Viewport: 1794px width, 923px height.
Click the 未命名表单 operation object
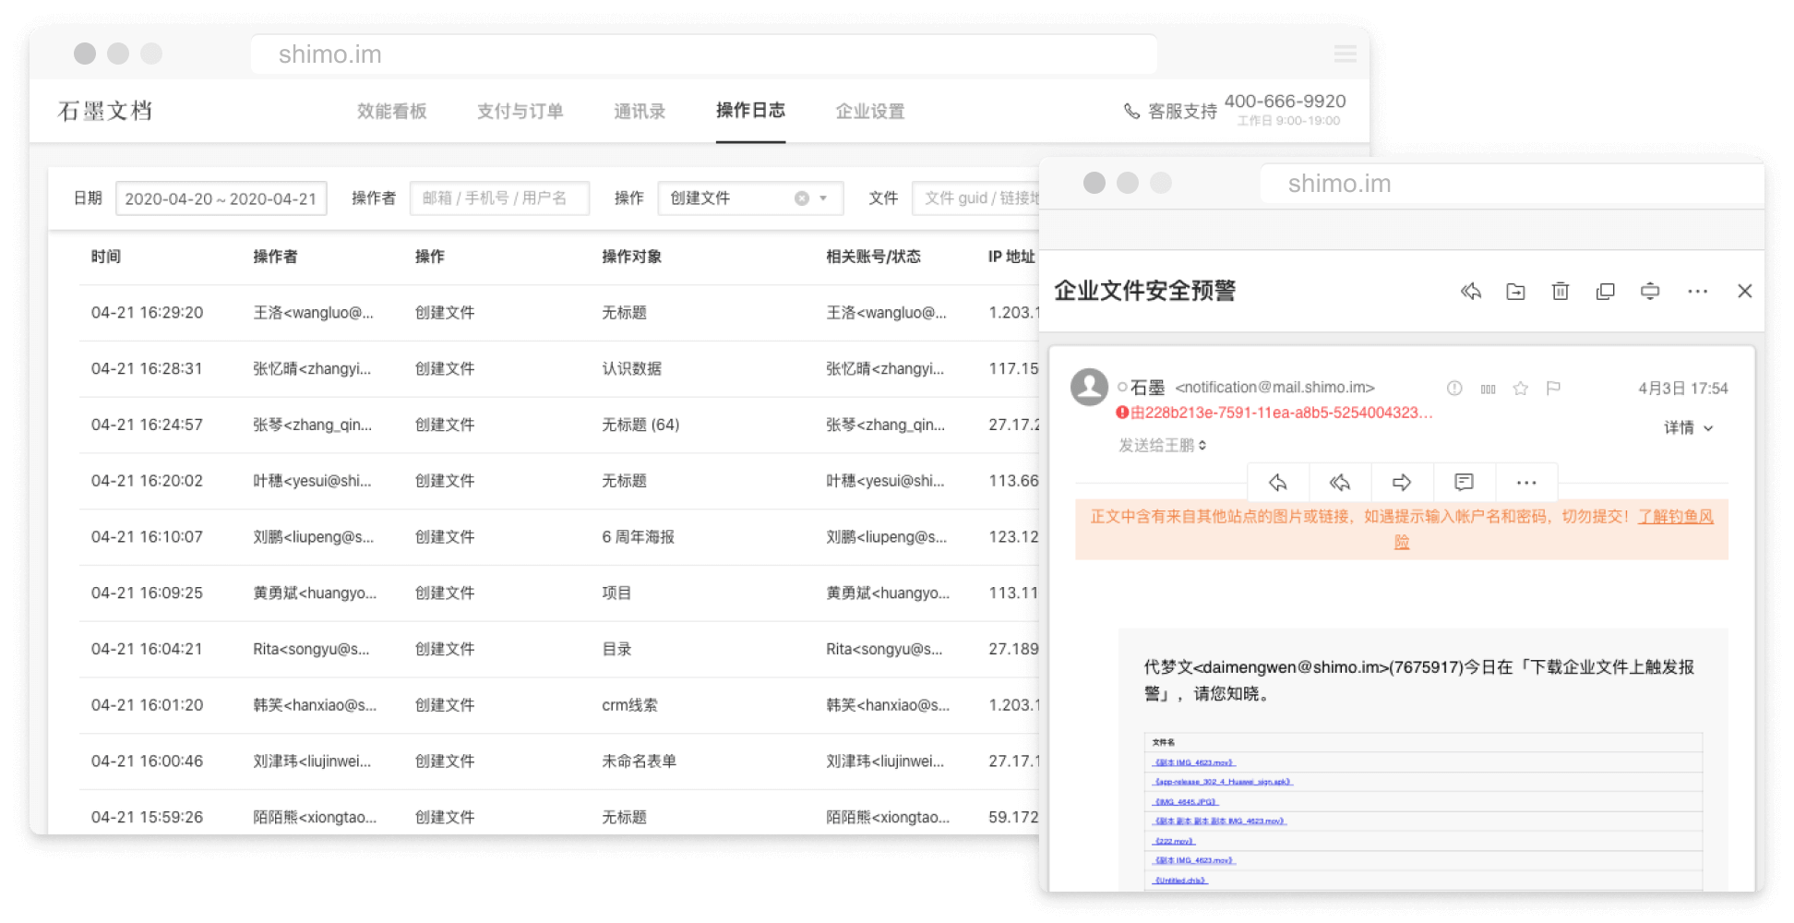639,761
